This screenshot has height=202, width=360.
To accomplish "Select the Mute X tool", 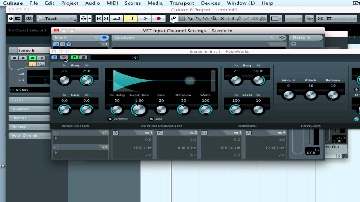I will point(222,19).
